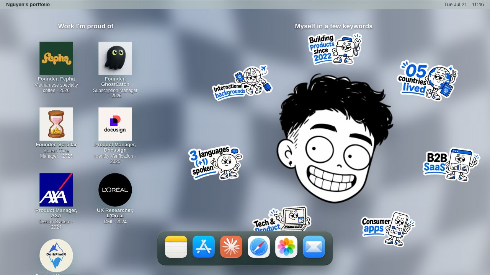Click the 05 countries lived sticker
The image size is (490, 275).
(x=427, y=80)
